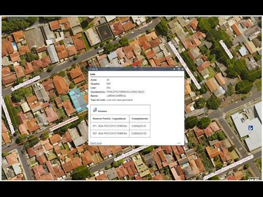Click the Tipo do Lote value text
Viewport: 263px width, 197px height.
(119, 100)
